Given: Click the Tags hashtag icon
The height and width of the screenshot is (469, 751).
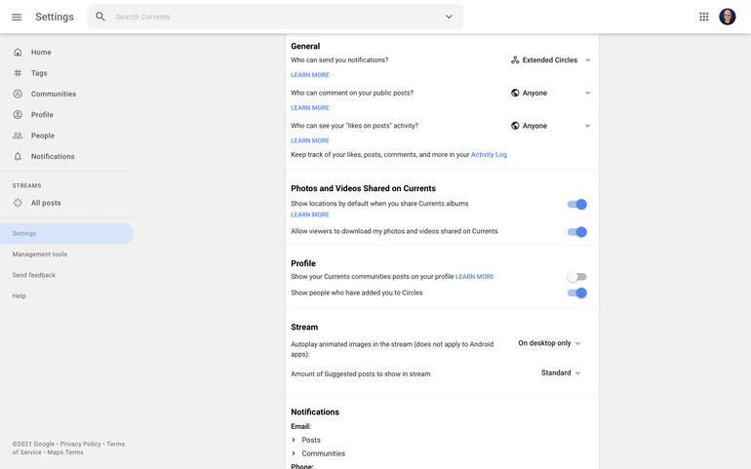Looking at the screenshot, I should (18, 73).
